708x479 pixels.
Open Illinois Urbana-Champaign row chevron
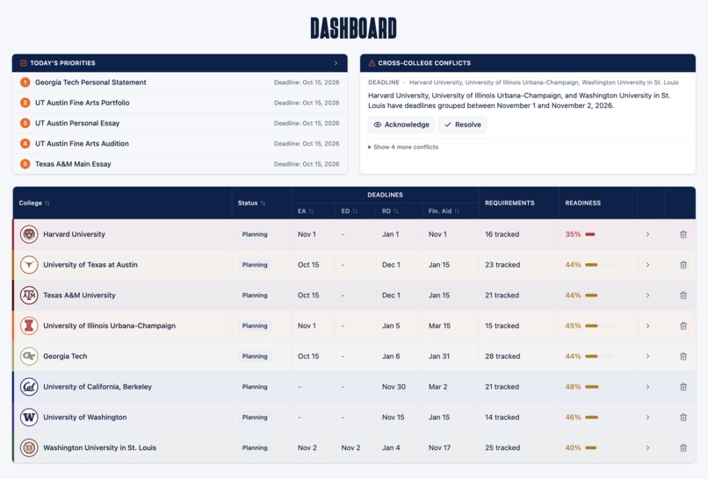click(x=647, y=325)
